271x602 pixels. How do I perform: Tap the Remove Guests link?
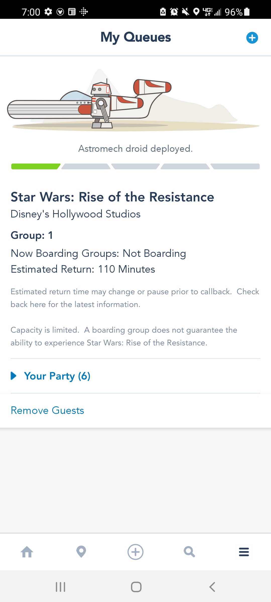point(47,411)
